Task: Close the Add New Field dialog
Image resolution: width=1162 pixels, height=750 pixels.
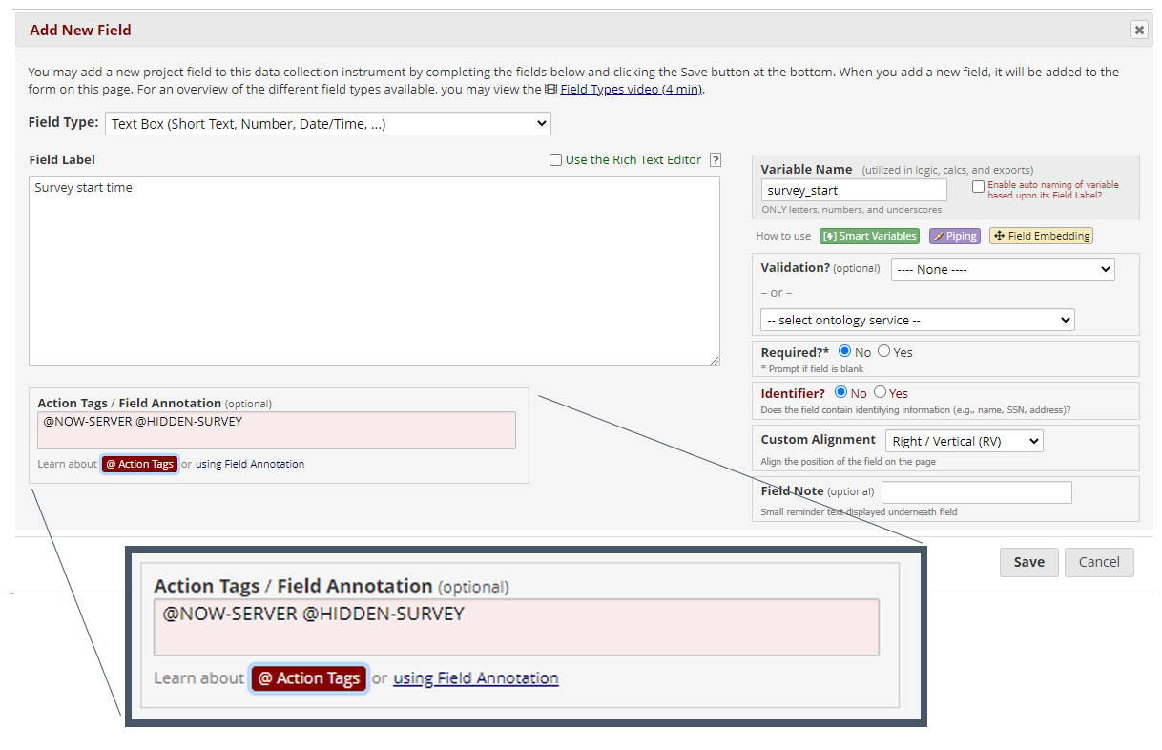Action: pyautogui.click(x=1138, y=30)
